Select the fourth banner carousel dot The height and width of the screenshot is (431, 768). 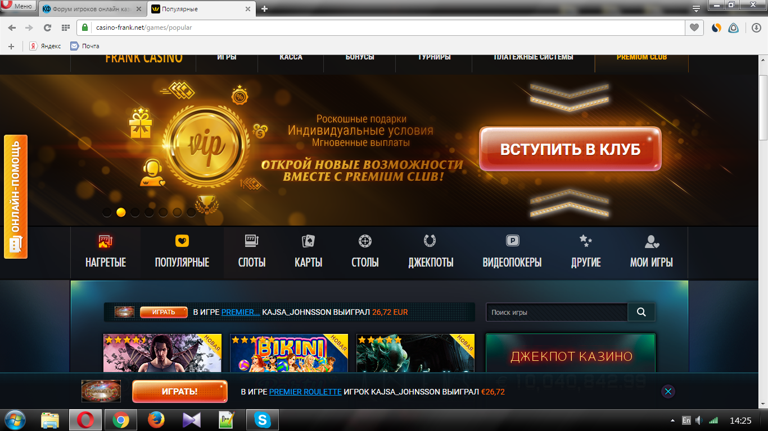(149, 212)
